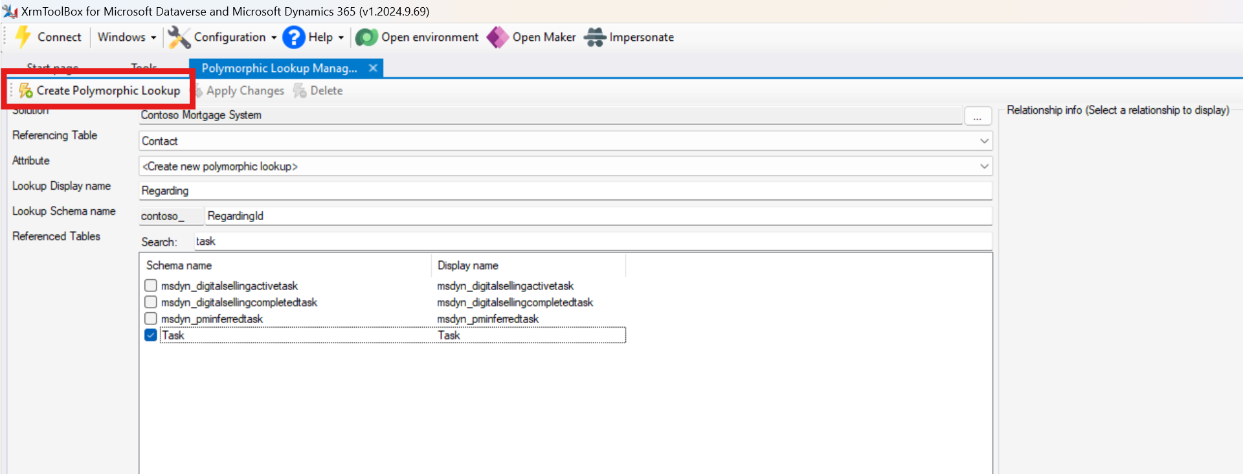Image resolution: width=1243 pixels, height=474 pixels.
Task: Uncheck the Task table checkbox
Action: [151, 335]
